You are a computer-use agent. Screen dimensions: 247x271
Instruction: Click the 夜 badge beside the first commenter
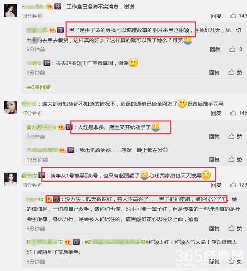click(x=58, y=7)
